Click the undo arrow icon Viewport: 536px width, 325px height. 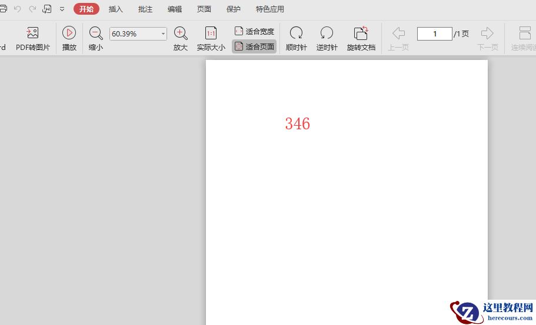point(17,9)
